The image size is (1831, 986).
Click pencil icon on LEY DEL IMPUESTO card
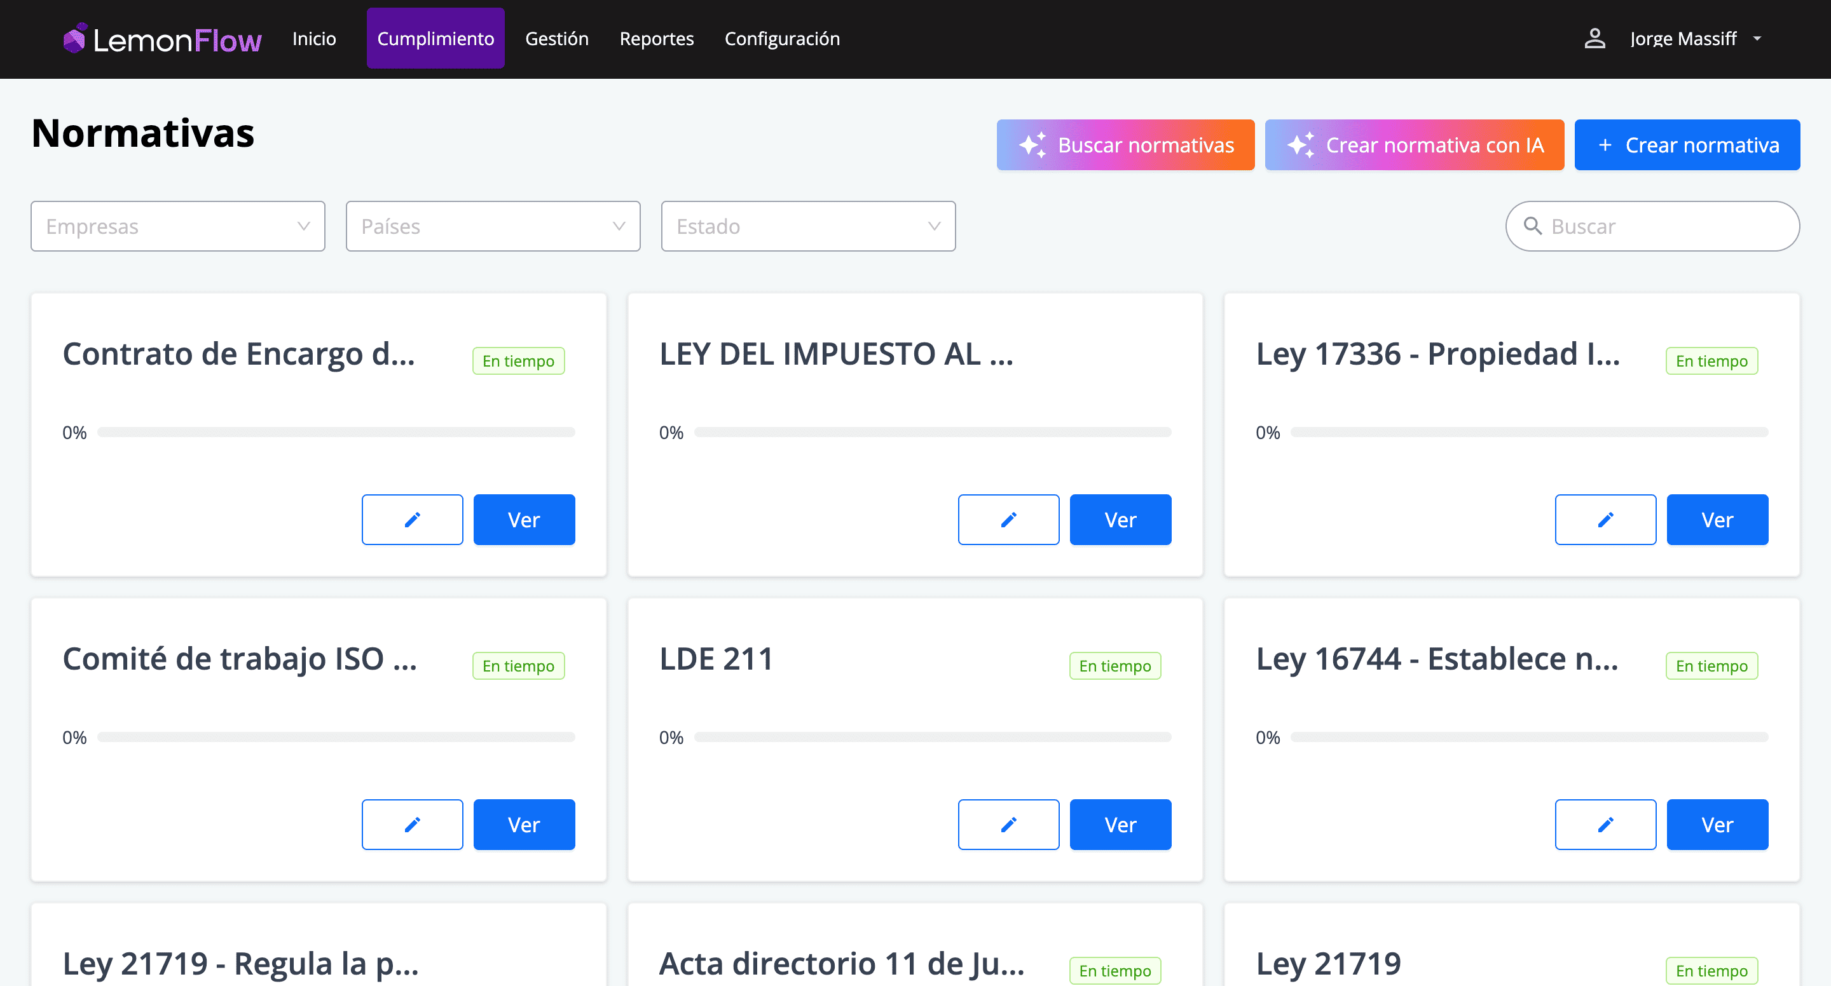tap(1008, 519)
